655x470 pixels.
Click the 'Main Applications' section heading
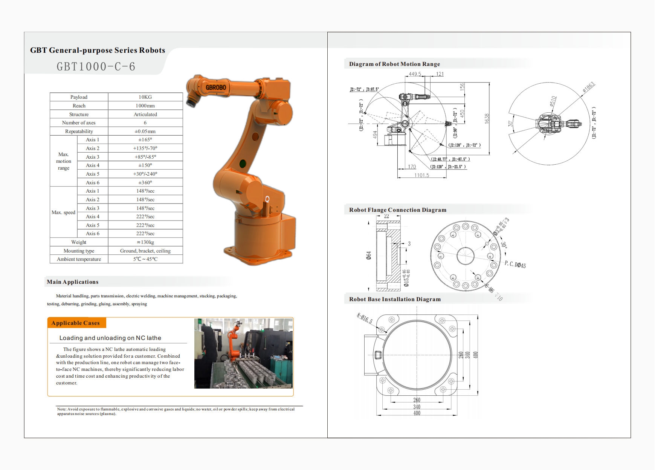click(x=73, y=282)
